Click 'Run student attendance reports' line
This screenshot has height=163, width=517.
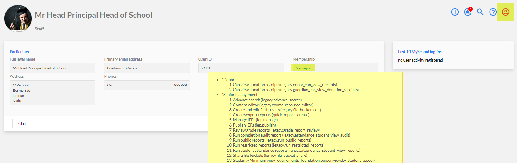point(296,150)
